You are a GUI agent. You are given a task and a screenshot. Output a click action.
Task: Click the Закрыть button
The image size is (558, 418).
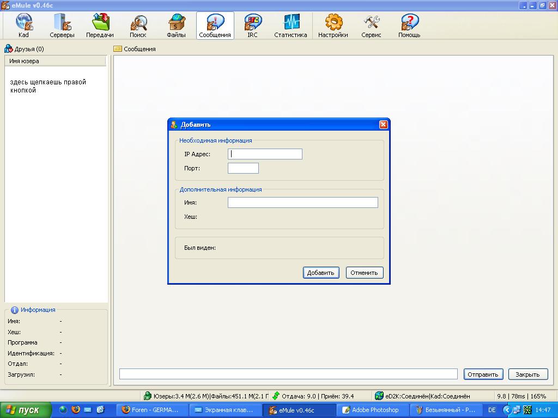[527, 374]
